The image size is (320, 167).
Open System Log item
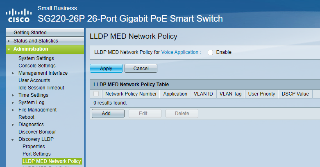click(31, 102)
